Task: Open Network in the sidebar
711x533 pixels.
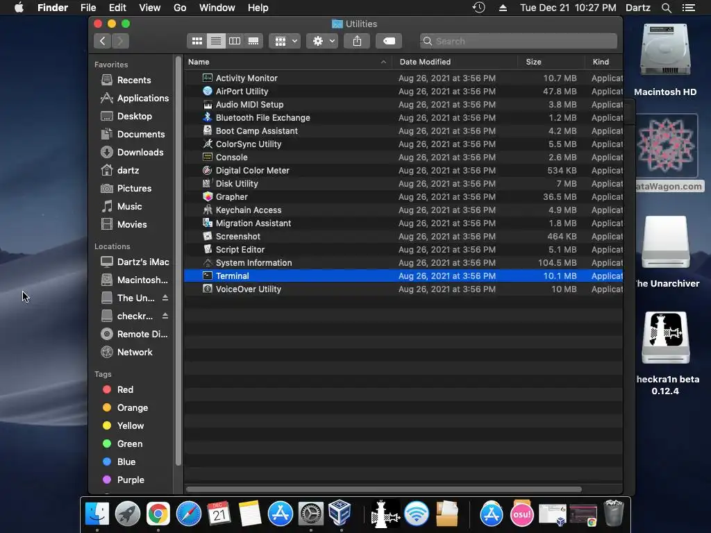Action: [x=134, y=352]
